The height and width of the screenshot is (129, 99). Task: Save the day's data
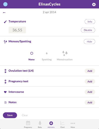(10, 115)
